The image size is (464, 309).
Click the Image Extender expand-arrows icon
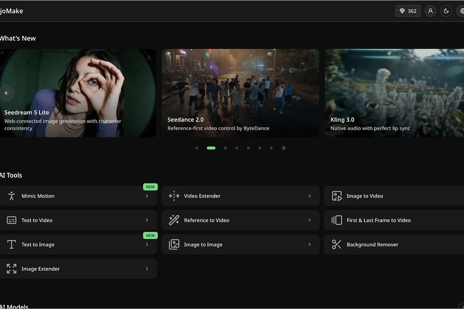tap(12, 269)
